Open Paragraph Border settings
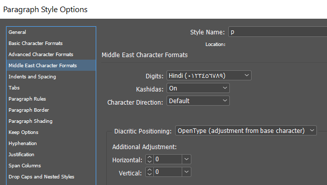The width and height of the screenshot is (327, 185). pos(51,110)
